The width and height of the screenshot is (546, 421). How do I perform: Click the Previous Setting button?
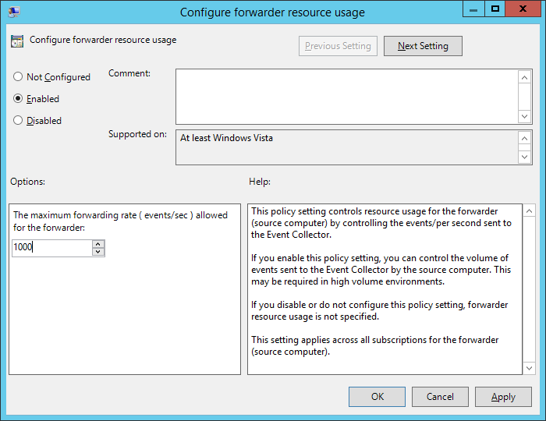(x=338, y=46)
